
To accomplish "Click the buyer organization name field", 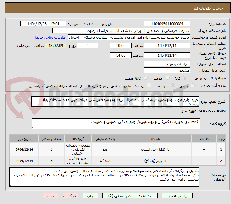I will tap(121, 31).
